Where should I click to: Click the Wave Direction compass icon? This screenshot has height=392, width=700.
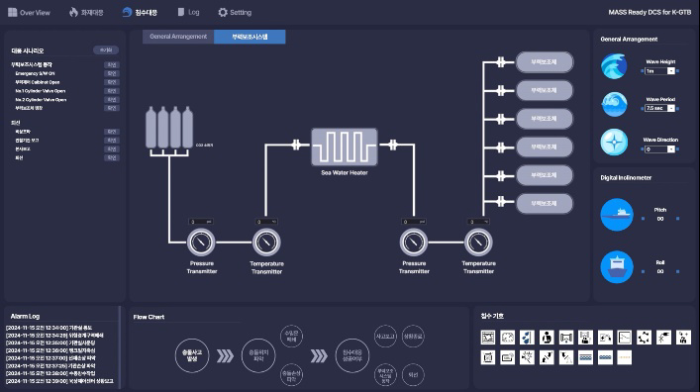(614, 143)
